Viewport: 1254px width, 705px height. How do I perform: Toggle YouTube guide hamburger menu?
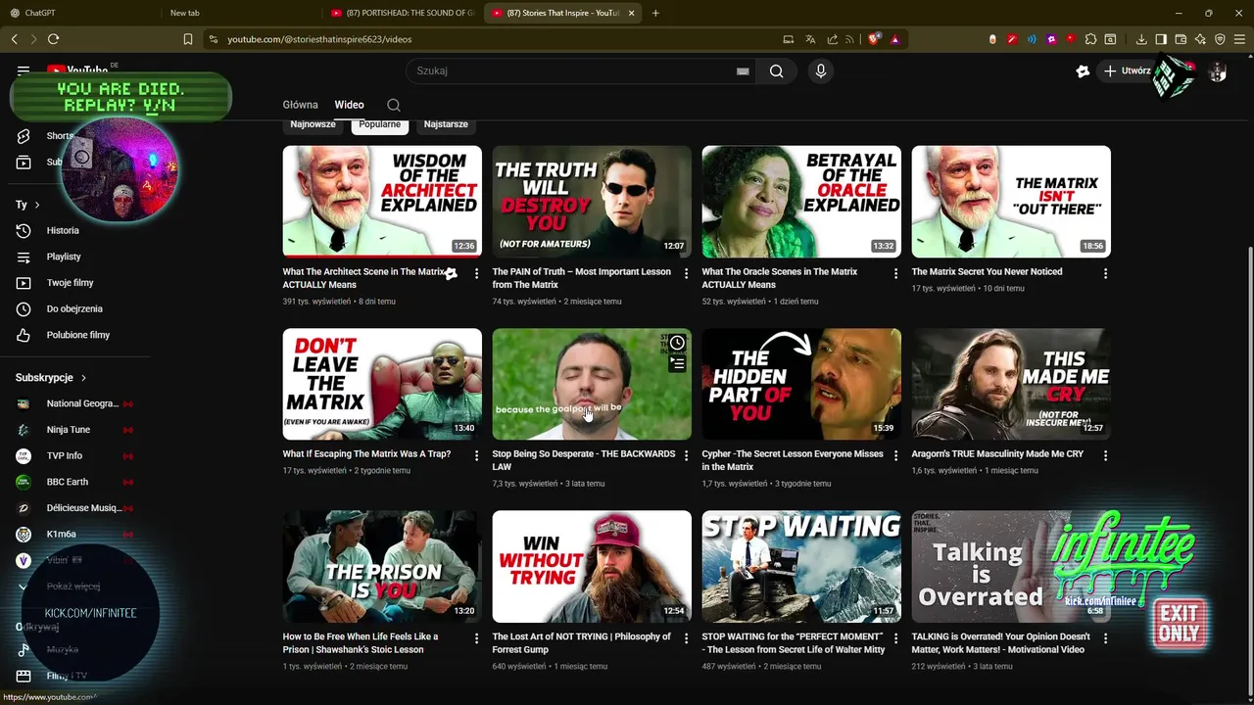click(24, 70)
